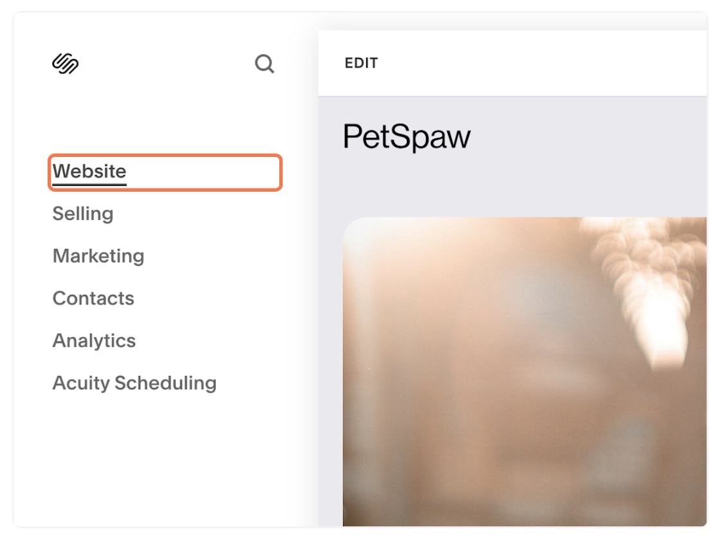Click the Squarespace logo icon
This screenshot has width=722, height=543.
click(66, 64)
